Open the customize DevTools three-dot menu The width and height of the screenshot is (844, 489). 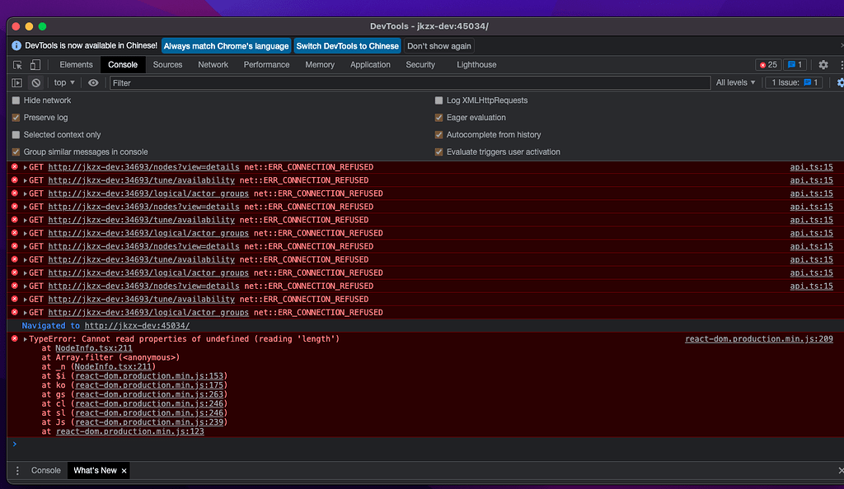tap(840, 64)
